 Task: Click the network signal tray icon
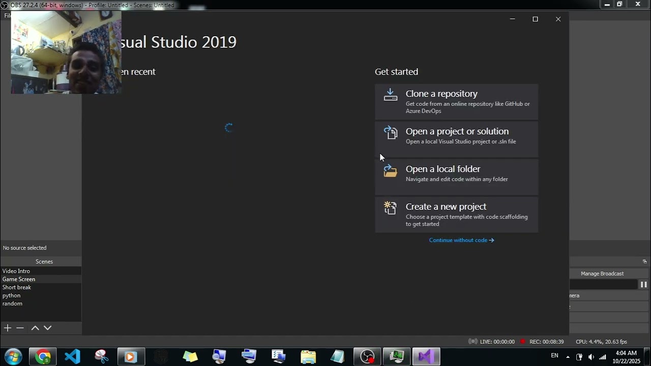603,357
